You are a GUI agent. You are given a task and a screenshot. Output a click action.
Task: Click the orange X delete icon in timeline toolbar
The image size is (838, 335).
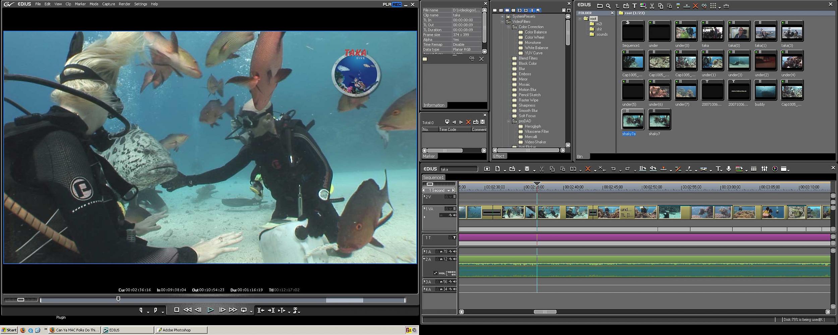[588, 169]
